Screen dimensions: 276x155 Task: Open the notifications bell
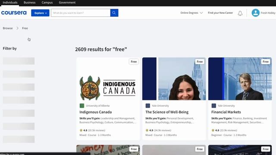(x=240, y=13)
